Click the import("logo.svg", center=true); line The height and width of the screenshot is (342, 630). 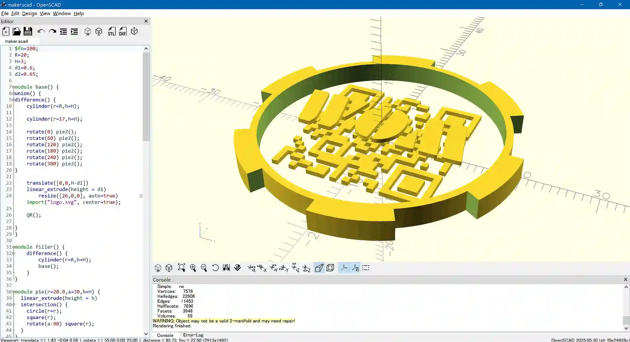(x=73, y=202)
